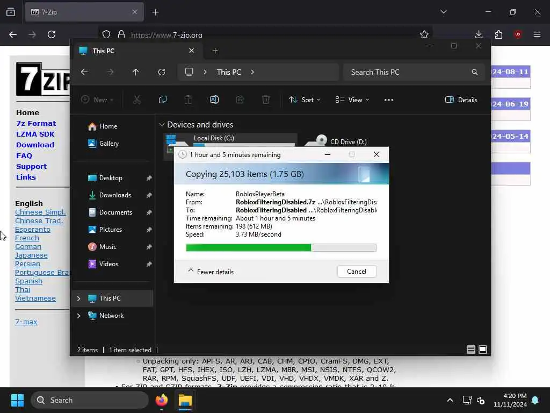Switch to details list view in status bar
Viewport: 550px width, 413px height.
click(x=471, y=350)
